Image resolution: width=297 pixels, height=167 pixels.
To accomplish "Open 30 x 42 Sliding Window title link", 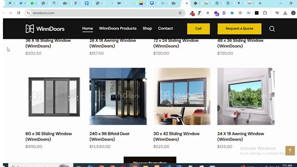I will (x=176, y=136).
